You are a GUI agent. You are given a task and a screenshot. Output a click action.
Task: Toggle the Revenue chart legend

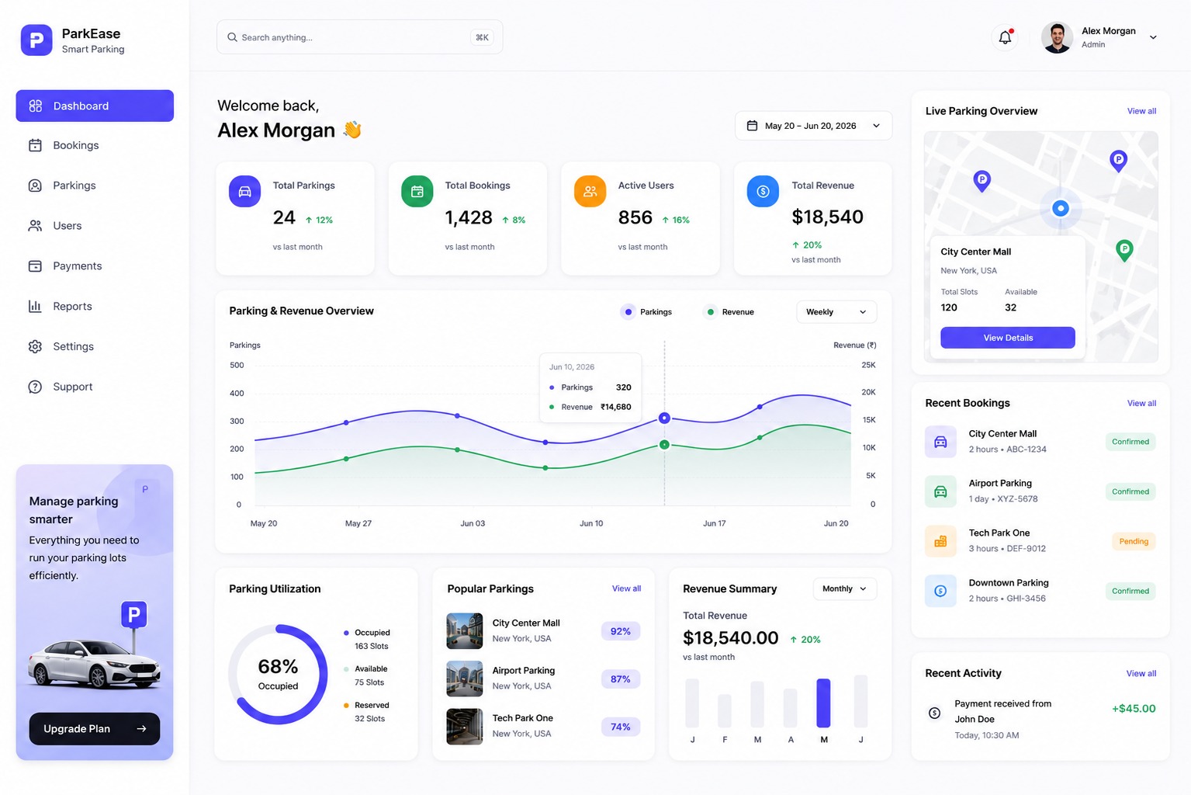pyautogui.click(x=729, y=312)
